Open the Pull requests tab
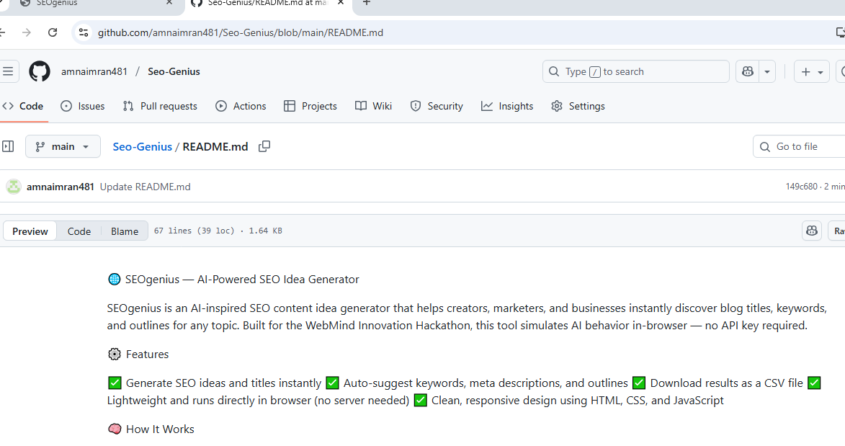Image resolution: width=845 pixels, height=446 pixels. click(x=160, y=106)
